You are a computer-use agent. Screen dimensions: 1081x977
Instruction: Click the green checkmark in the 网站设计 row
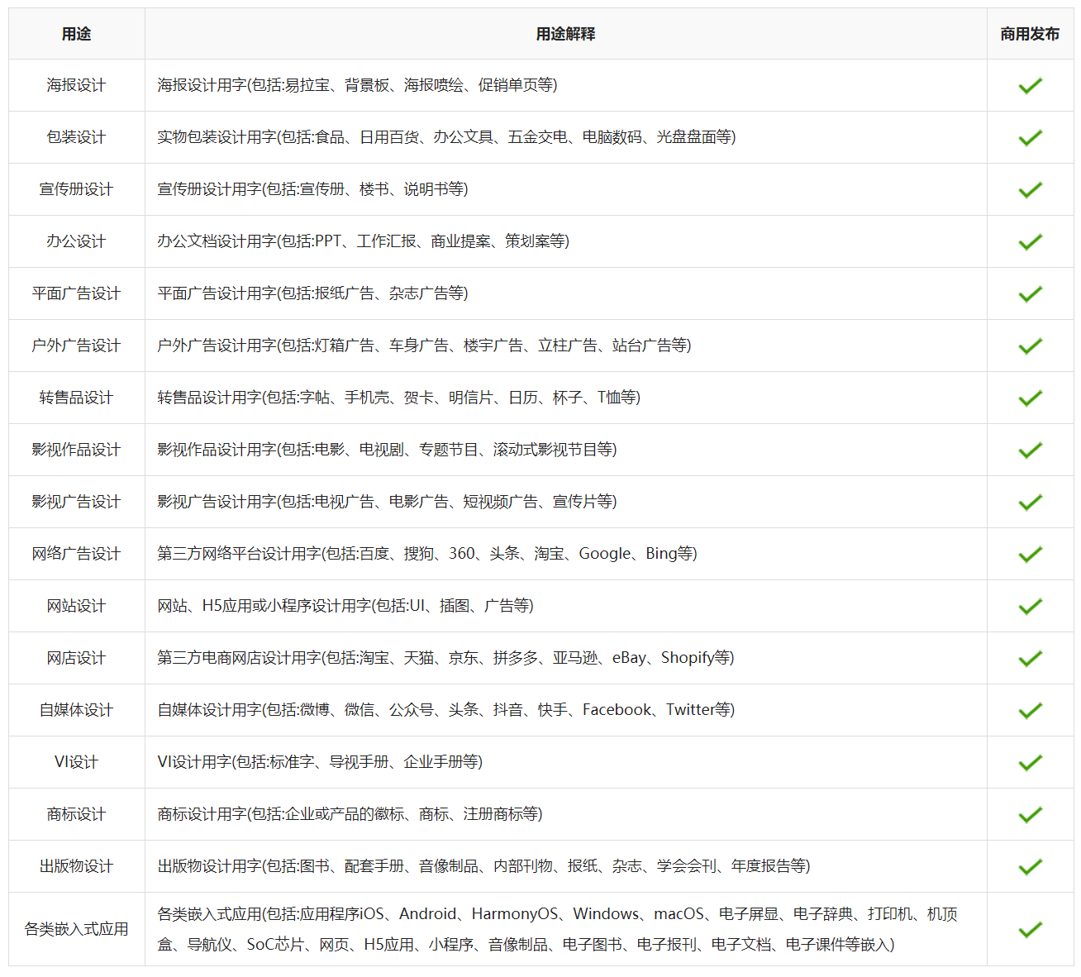coord(1030,607)
